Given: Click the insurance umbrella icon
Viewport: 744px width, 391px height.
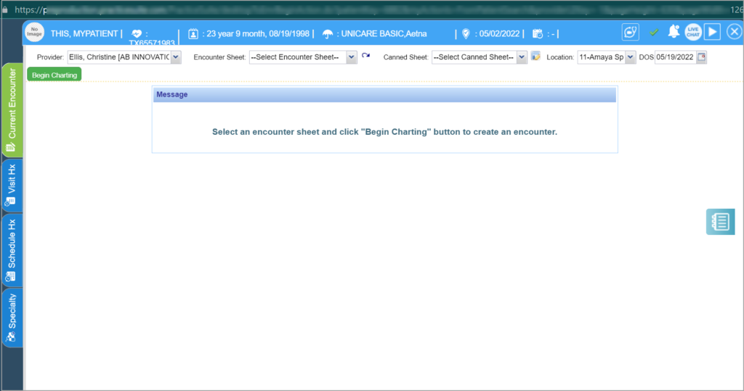Looking at the screenshot, I should point(328,33).
